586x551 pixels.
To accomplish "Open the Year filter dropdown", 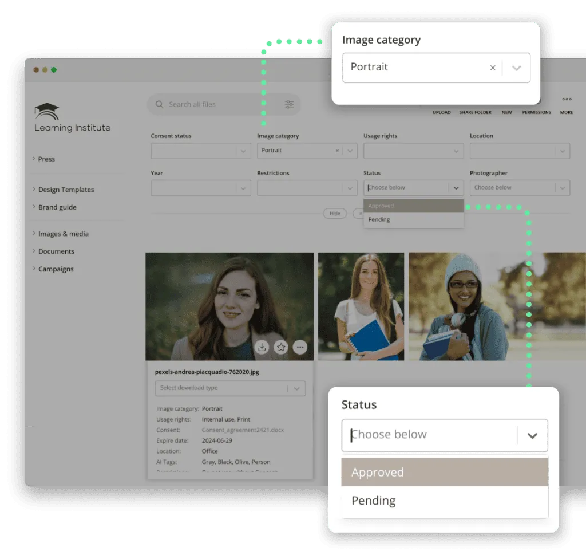I will coord(201,188).
